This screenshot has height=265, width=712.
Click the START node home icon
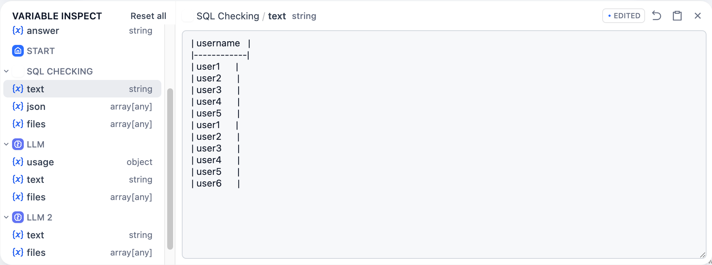coord(18,51)
